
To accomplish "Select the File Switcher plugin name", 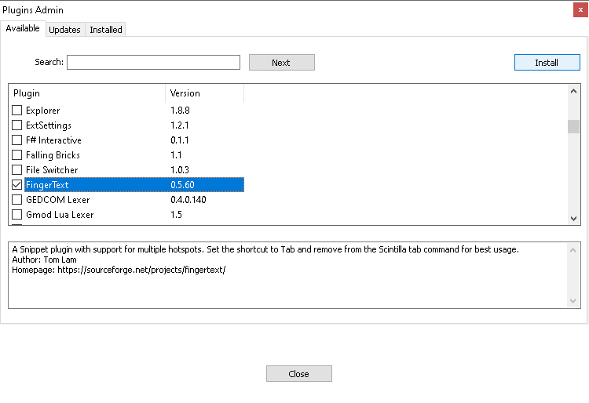I will coord(52,170).
